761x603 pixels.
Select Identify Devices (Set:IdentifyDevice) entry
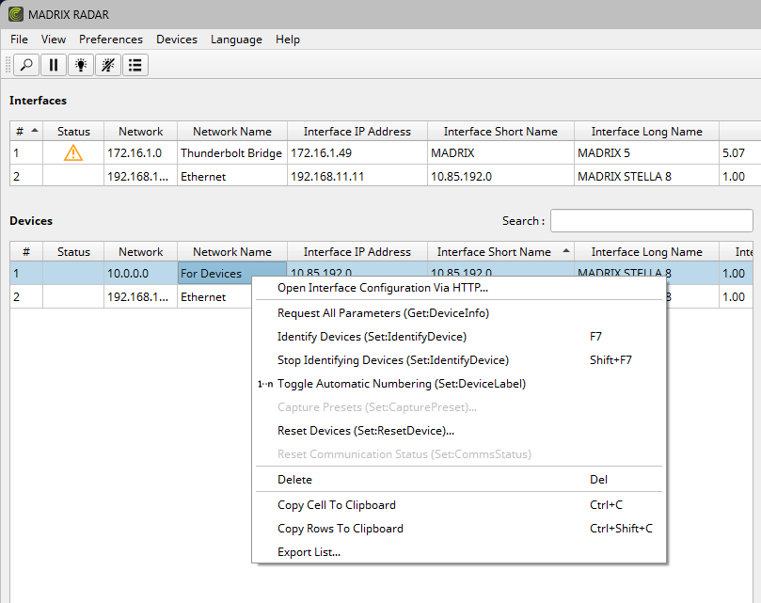tap(459, 337)
